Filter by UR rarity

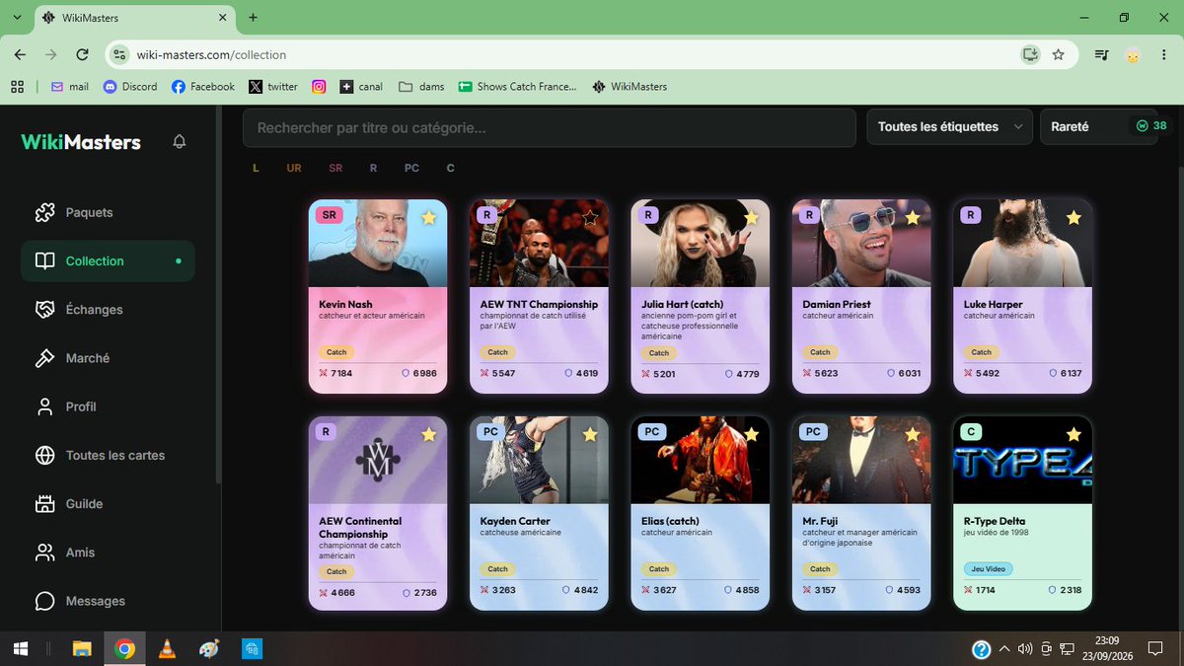[x=294, y=168]
